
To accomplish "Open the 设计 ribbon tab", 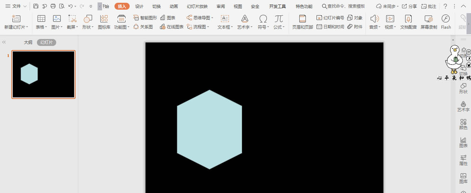I will coord(139,6).
